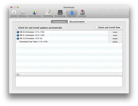Click the iOS 5.0 Simulator component icon
The image size is (138, 106).
(18, 39)
